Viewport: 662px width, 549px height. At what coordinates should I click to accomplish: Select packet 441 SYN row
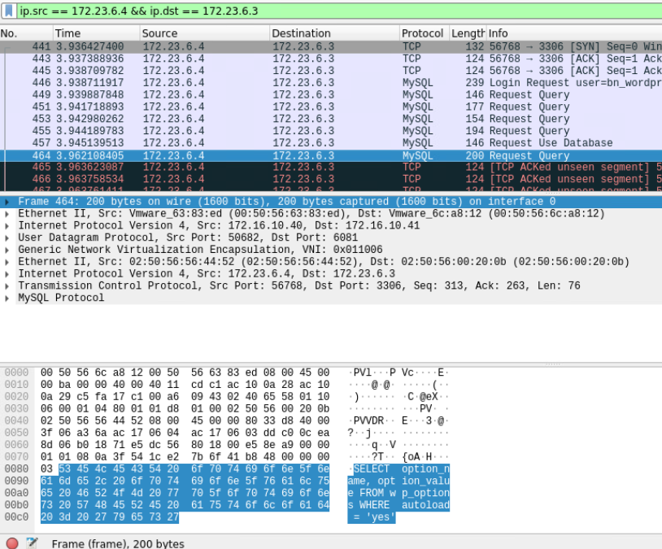pos(331,46)
